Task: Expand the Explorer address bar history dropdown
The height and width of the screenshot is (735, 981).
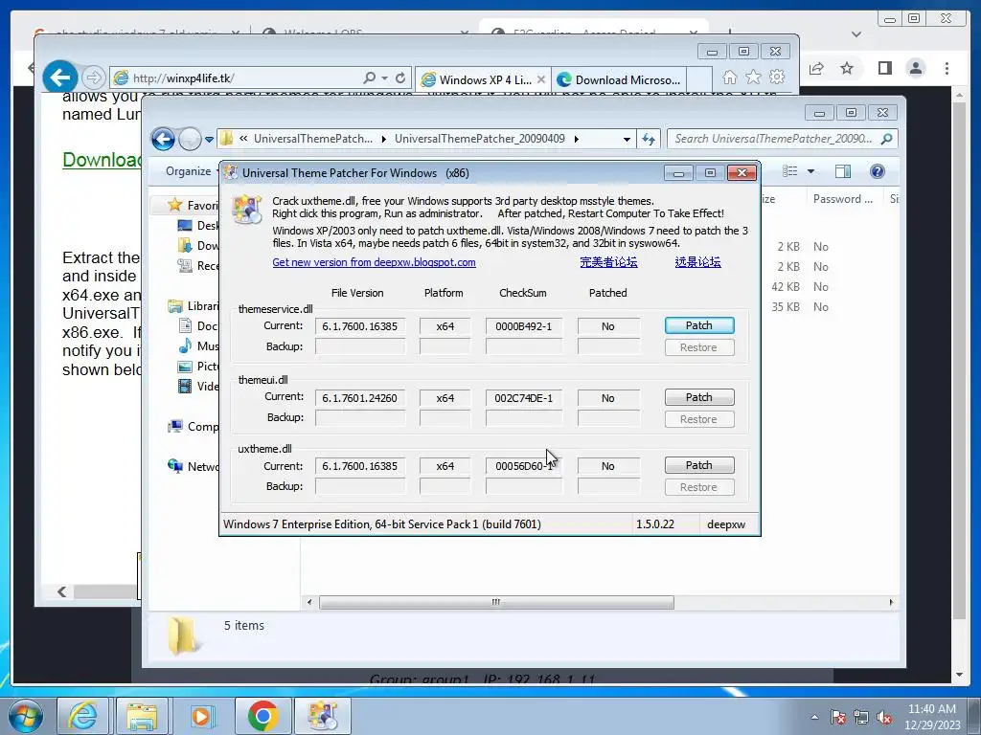Action: click(627, 140)
